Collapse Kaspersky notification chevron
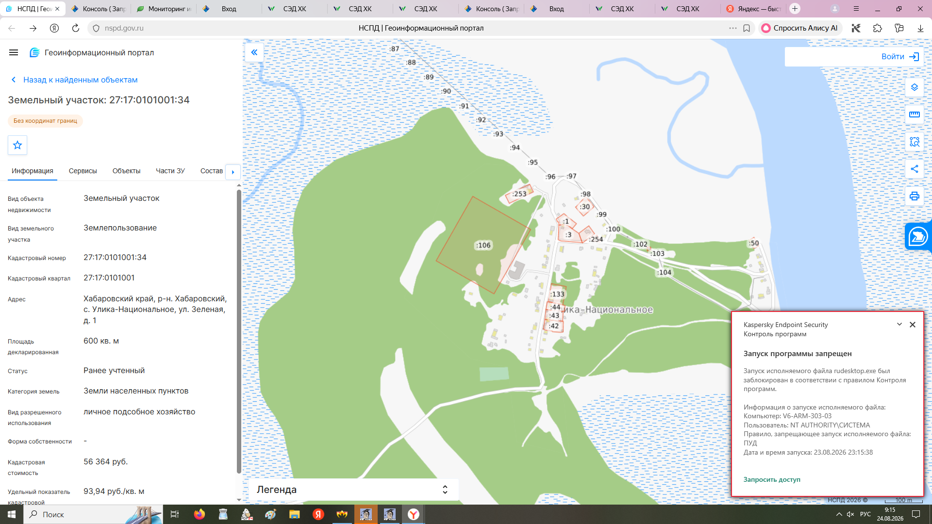 click(x=899, y=324)
